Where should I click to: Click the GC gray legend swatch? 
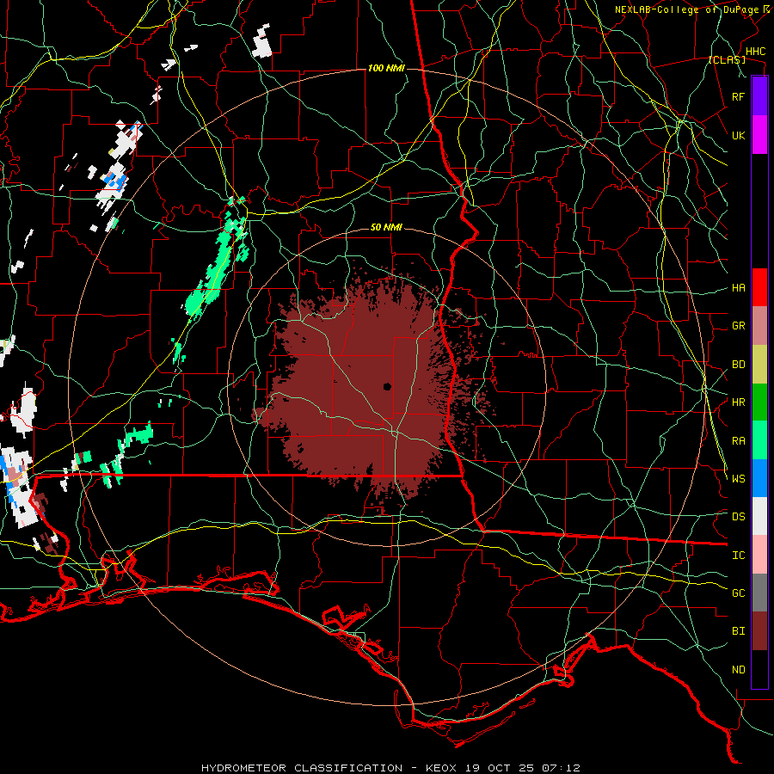point(759,593)
